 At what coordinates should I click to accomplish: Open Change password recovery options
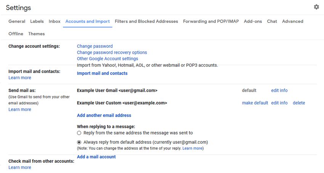[x=112, y=52]
